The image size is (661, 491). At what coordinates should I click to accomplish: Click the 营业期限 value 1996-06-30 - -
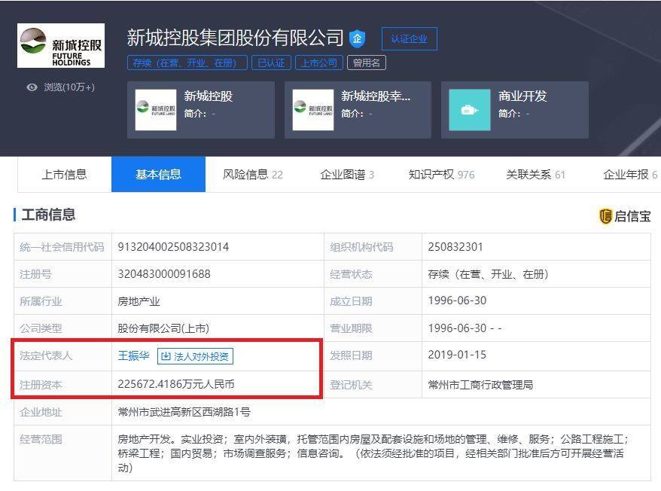465,328
